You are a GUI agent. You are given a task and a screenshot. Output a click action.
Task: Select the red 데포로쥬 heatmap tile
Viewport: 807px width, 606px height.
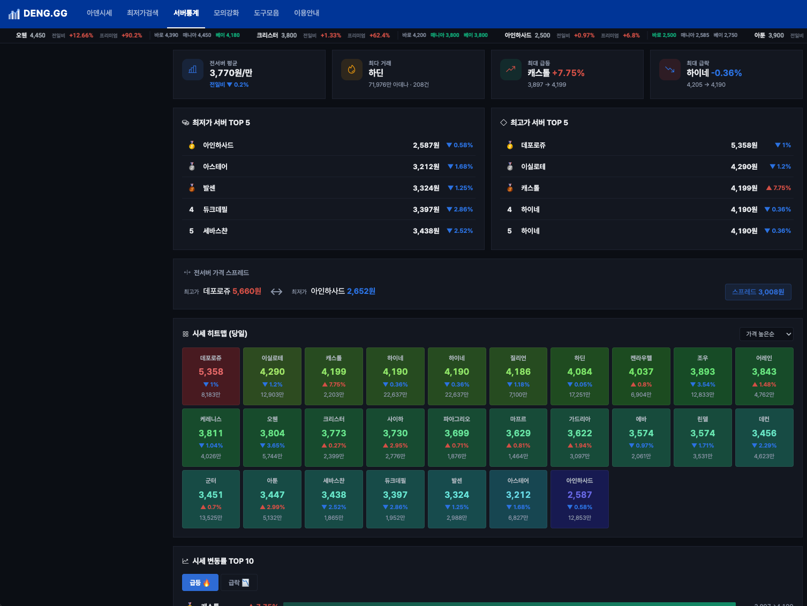[211, 376]
